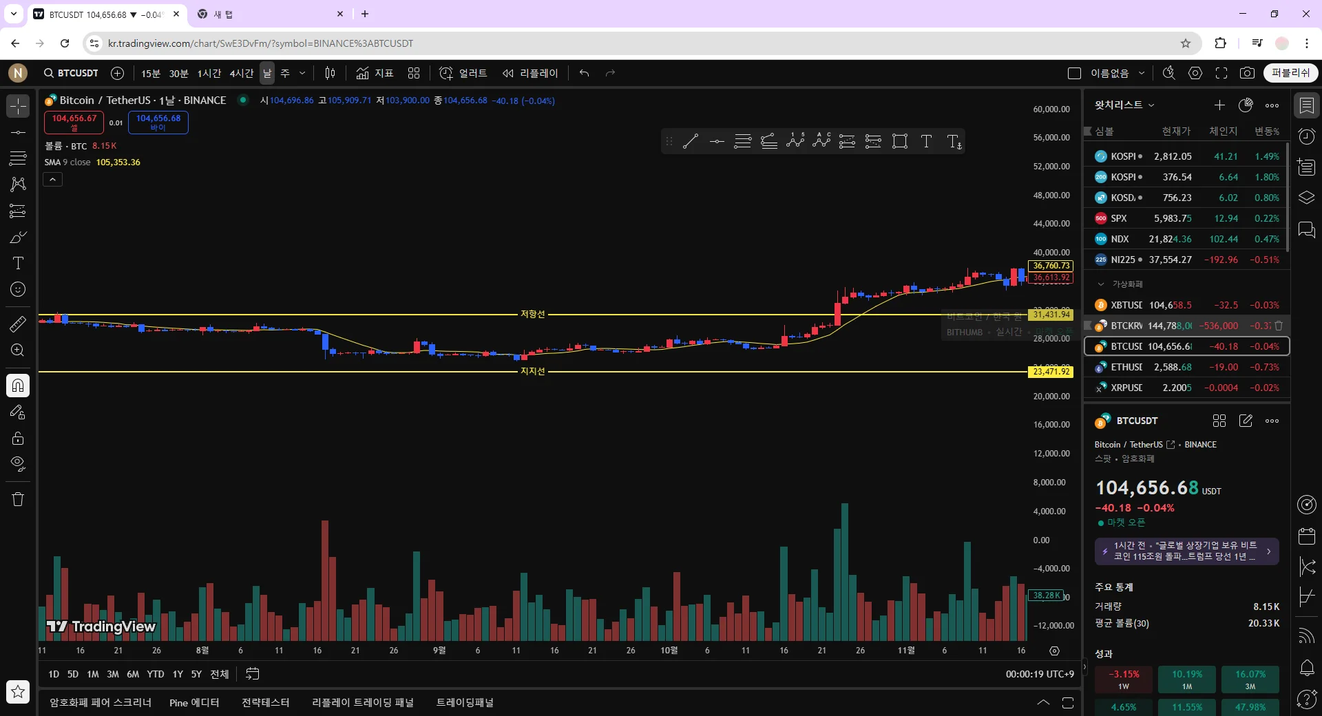Switch to the 4-hour interval
Viewport: 1322px width, 716px height.
coord(242,73)
